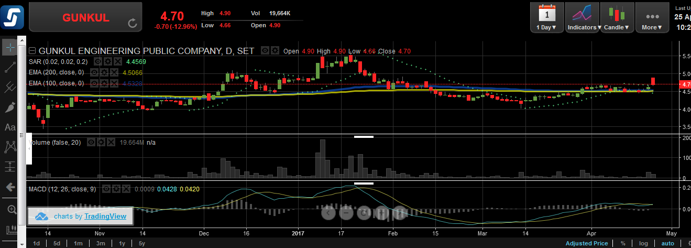Click the refresh icon in GUNKUL box
This screenshot has height=248, width=691.
pyautogui.click(x=133, y=23)
